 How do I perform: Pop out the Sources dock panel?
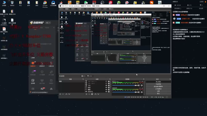pos(110,79)
